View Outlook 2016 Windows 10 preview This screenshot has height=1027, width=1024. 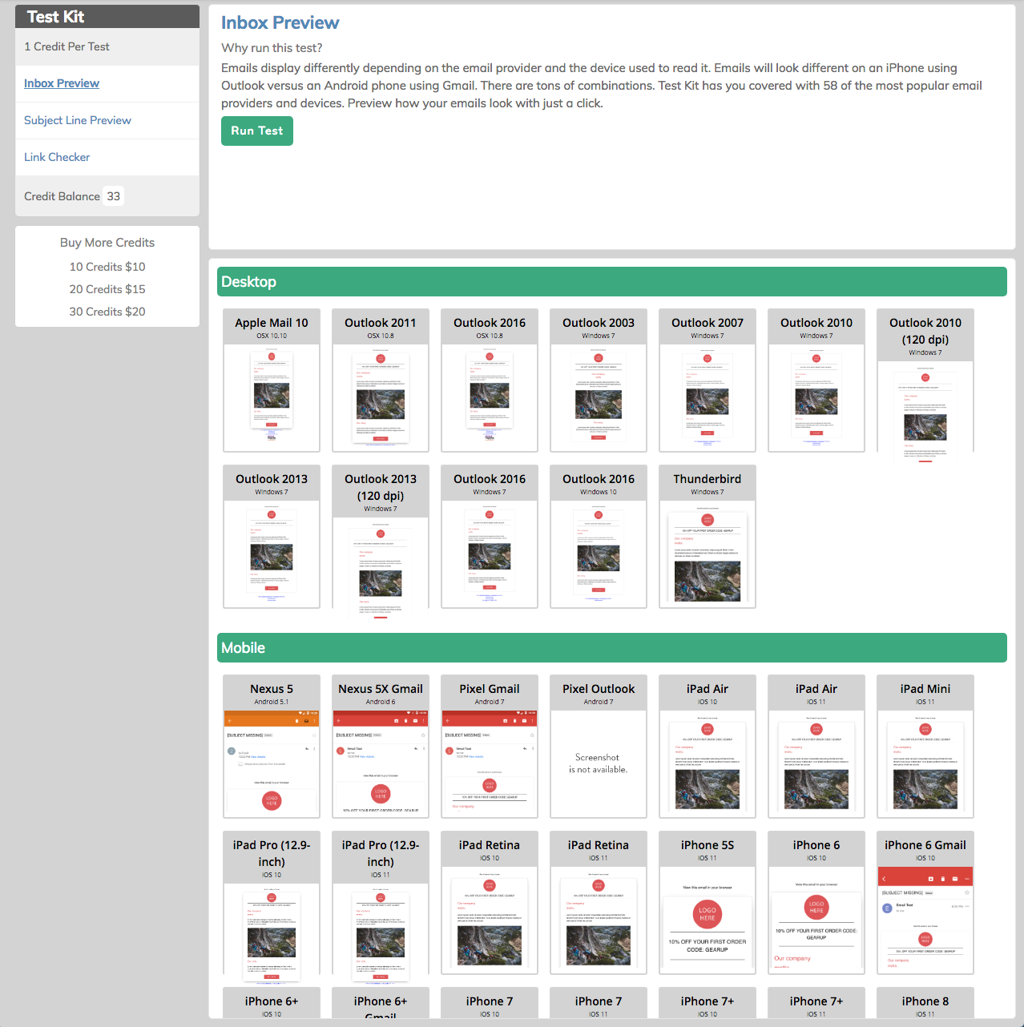click(599, 537)
